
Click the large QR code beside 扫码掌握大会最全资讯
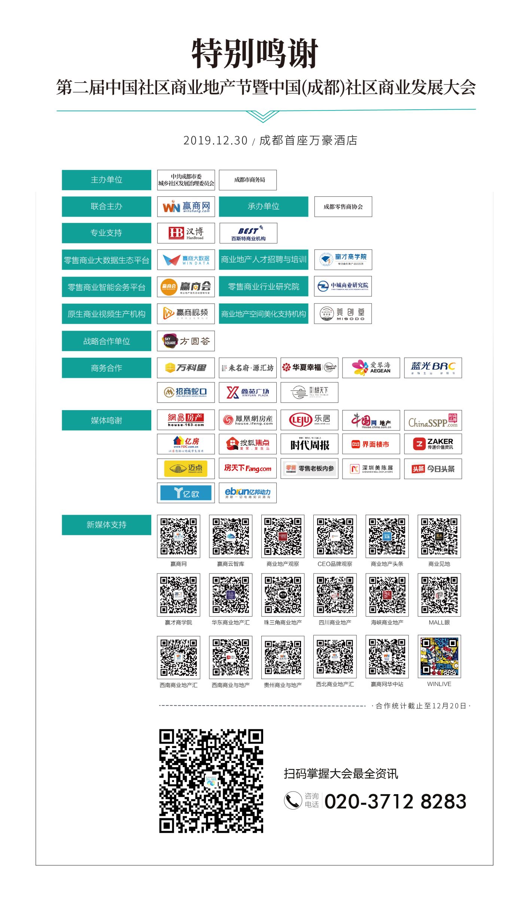(211, 781)
